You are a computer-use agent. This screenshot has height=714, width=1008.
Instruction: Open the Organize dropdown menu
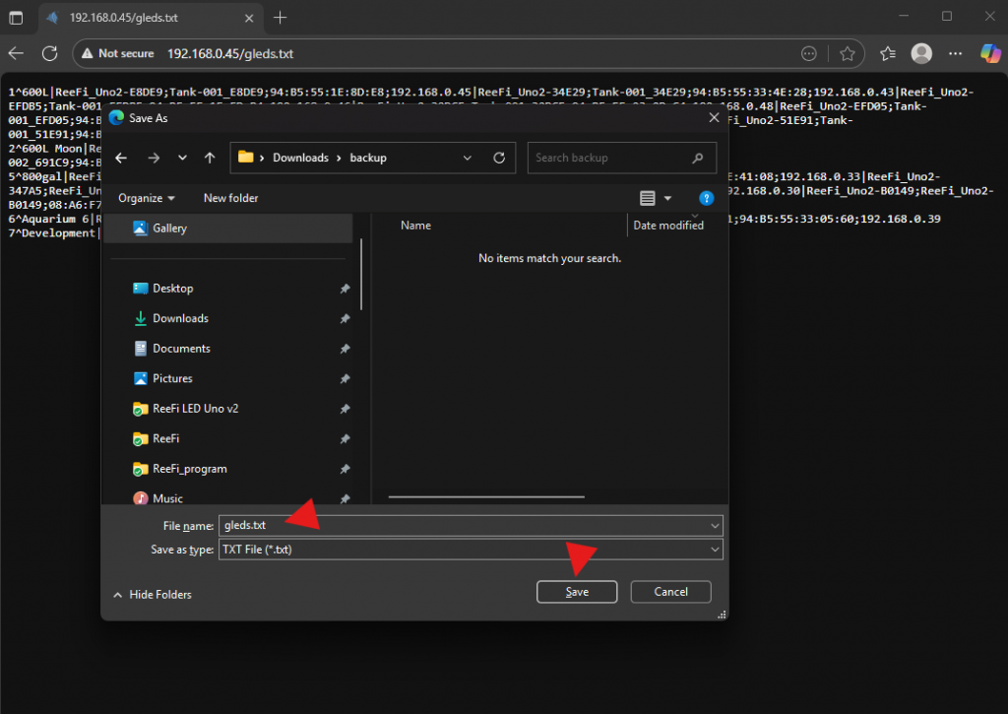(147, 198)
